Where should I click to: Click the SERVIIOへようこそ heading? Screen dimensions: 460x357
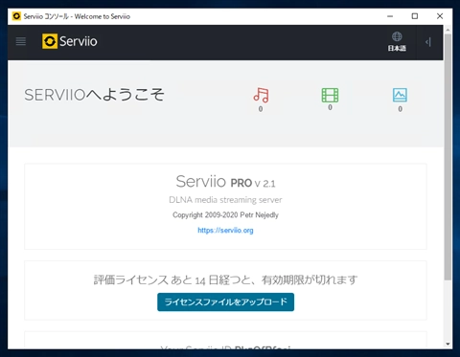click(95, 95)
